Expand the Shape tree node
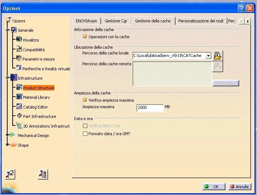The height and width of the screenshot is (195, 257). click(7, 144)
